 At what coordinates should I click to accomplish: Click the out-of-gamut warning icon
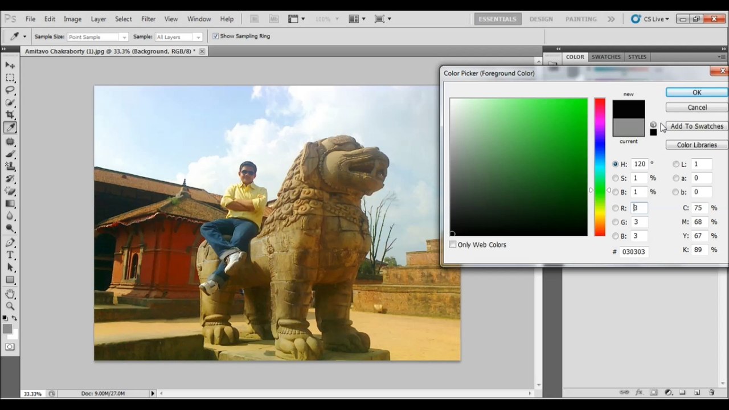pos(653,125)
